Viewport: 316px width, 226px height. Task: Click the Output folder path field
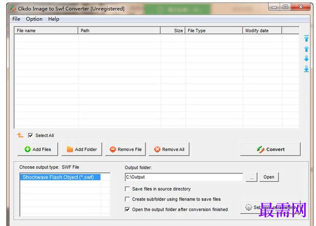(x=183, y=177)
